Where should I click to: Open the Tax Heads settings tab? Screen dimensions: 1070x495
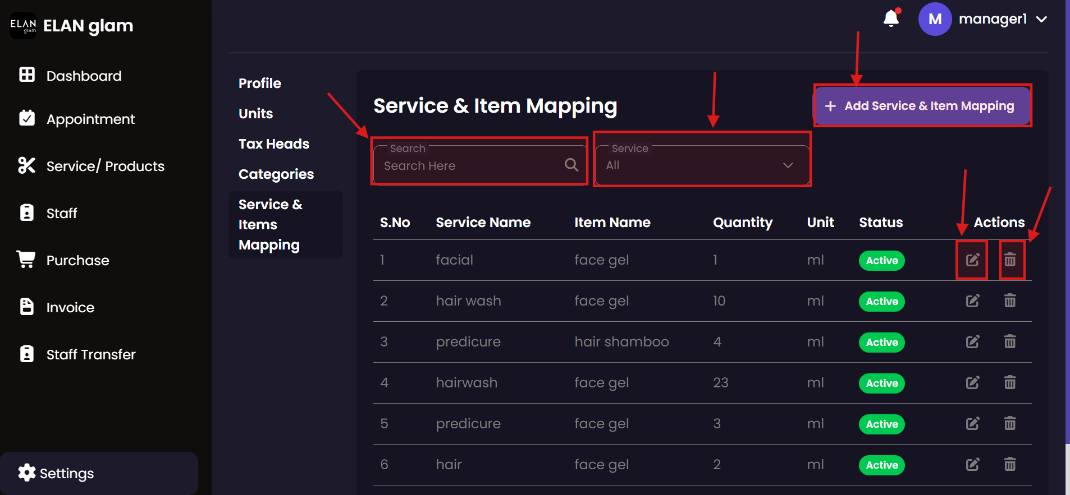273,144
